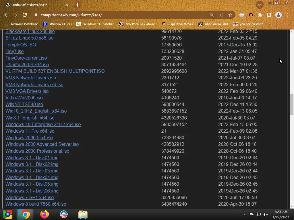Open a new tab with the plus button
The image size is (294, 220).
[78, 5]
